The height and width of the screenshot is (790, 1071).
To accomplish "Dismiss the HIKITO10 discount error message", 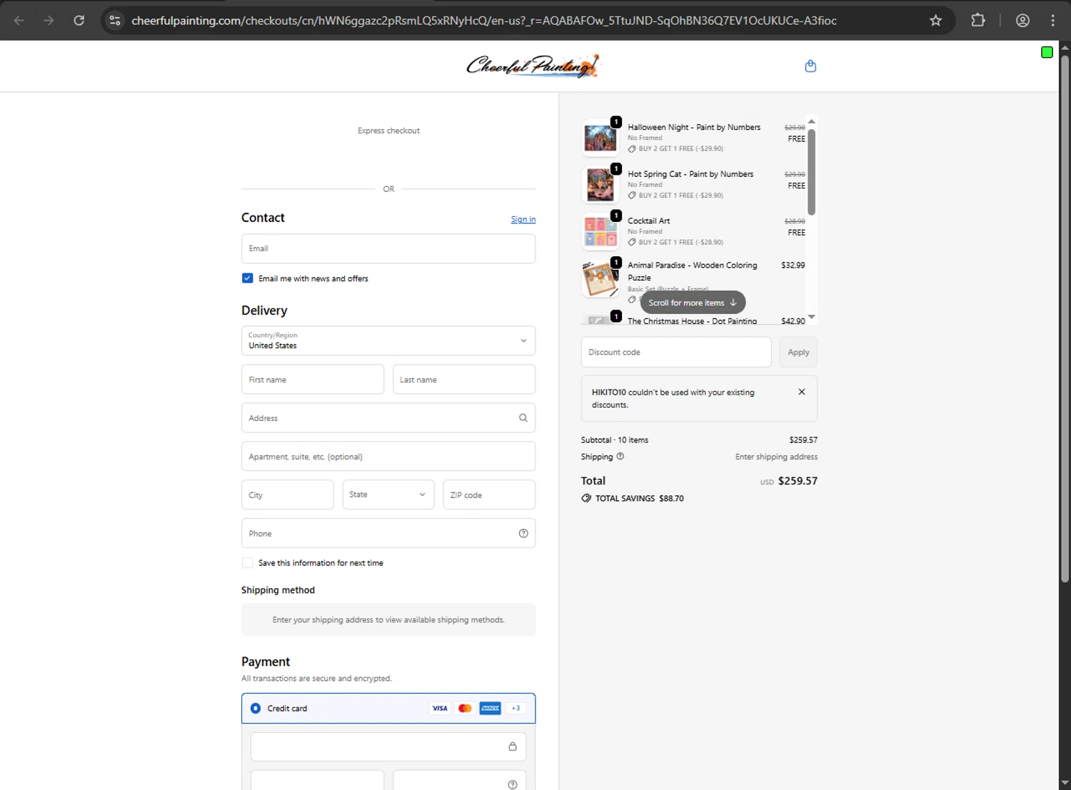I will 802,392.
